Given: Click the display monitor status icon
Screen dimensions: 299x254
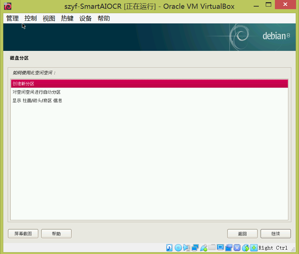Looking at the screenshot, I should tap(220, 247).
